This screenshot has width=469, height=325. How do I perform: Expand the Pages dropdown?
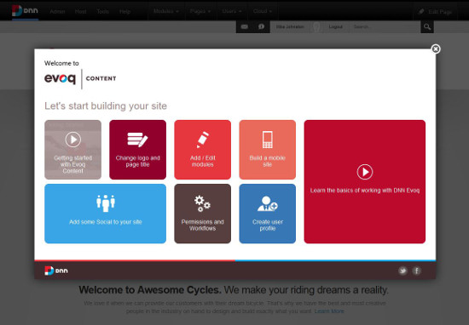pyautogui.click(x=200, y=11)
